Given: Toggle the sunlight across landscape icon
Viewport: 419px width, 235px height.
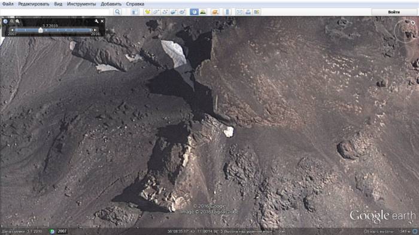Looking at the screenshot, I should pos(203,12).
